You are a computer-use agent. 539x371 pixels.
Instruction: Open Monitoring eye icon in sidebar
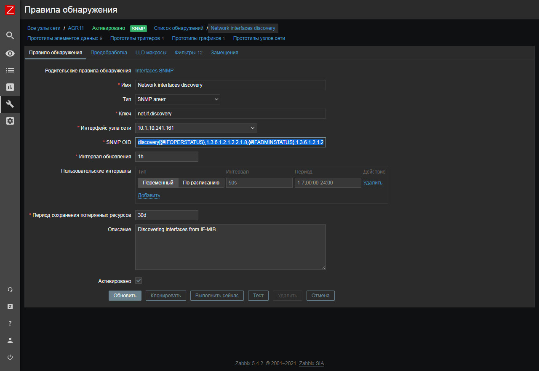[10, 53]
